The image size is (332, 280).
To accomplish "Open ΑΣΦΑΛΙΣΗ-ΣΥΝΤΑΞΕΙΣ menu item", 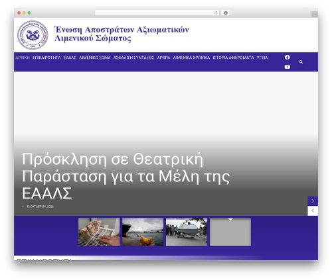I will point(133,58).
